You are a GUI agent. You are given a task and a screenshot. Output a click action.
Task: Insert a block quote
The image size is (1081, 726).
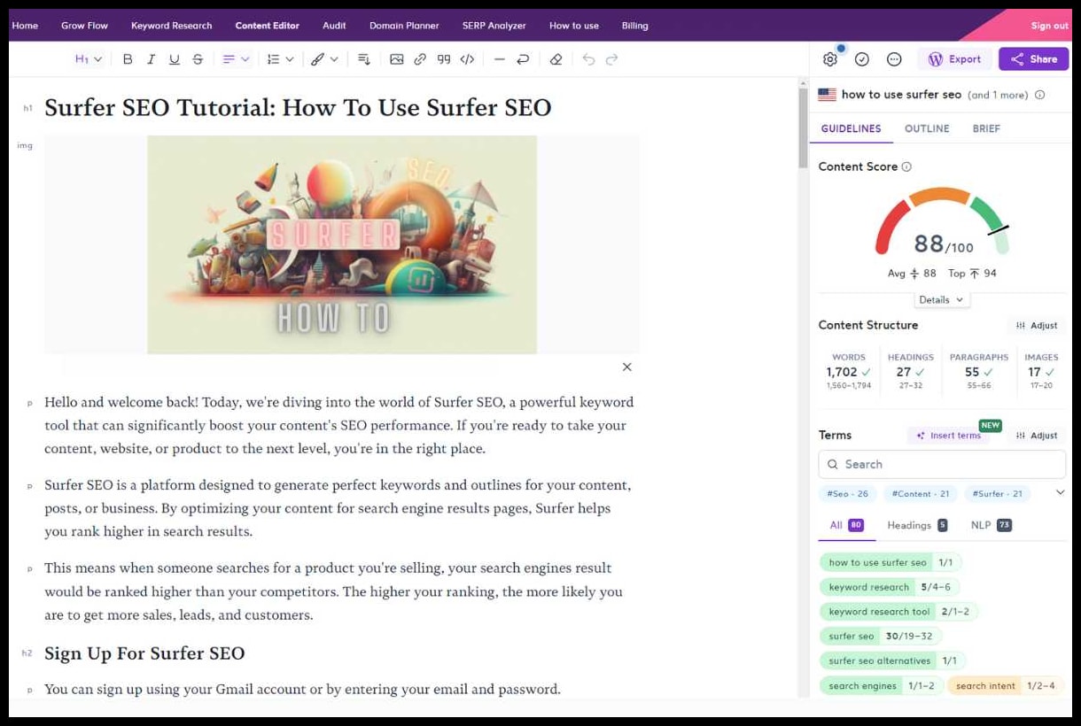point(444,59)
